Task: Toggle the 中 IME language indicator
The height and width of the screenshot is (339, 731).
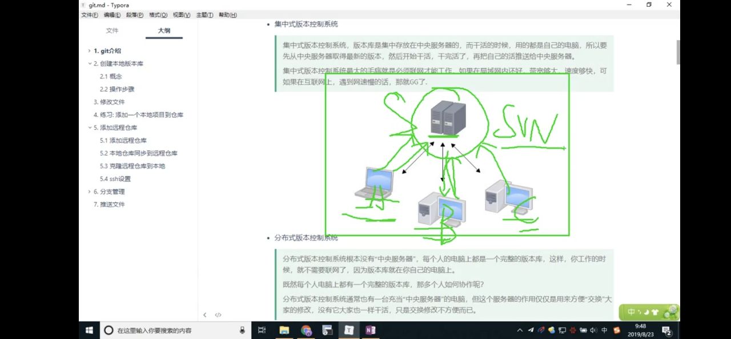Action: 604,330
